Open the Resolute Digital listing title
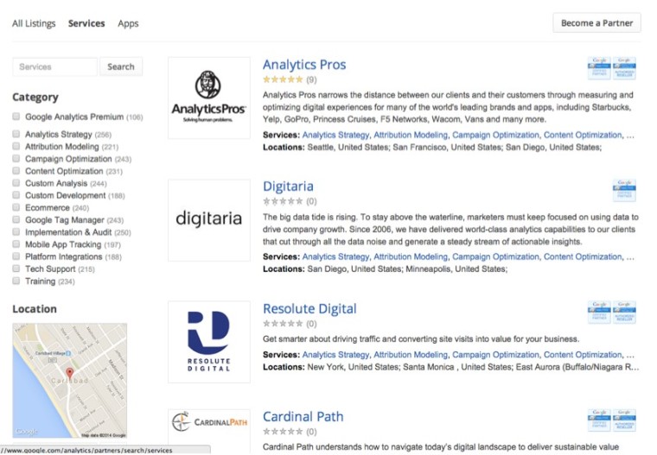 click(309, 308)
